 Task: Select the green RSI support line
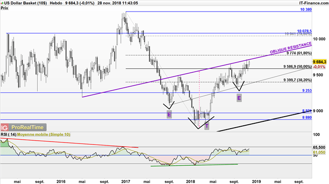tap(194, 165)
